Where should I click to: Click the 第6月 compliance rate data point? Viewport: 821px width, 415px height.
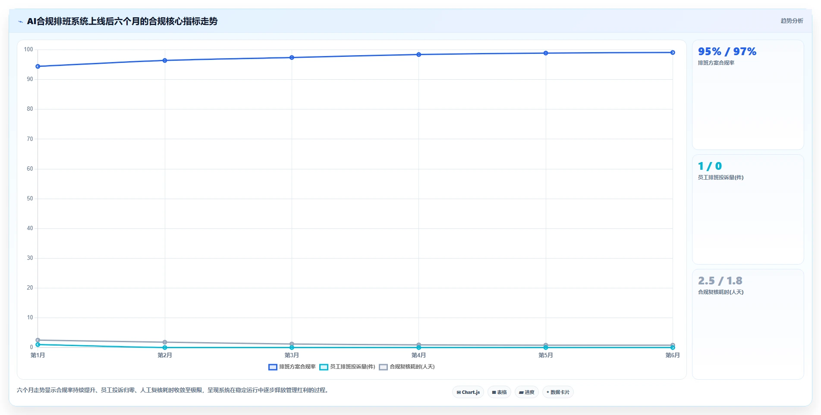click(673, 53)
